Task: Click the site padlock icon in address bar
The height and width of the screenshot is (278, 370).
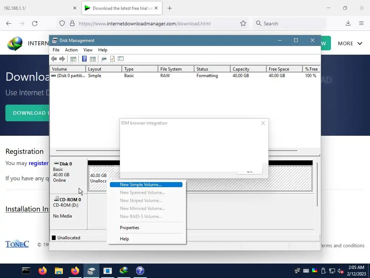Action: click(x=72, y=24)
